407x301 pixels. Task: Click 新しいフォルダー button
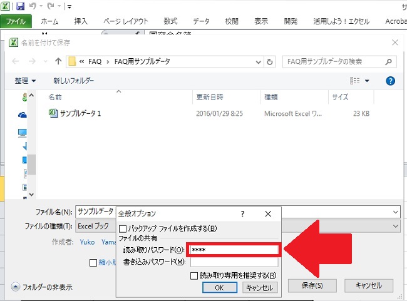point(74,81)
